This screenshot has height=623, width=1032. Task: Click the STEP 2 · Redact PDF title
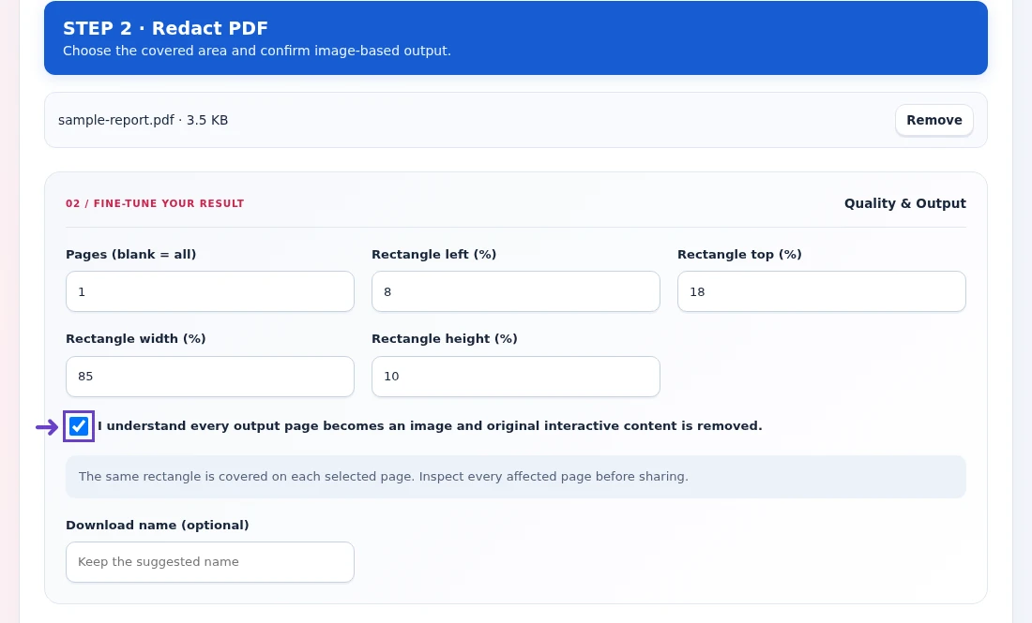click(165, 28)
